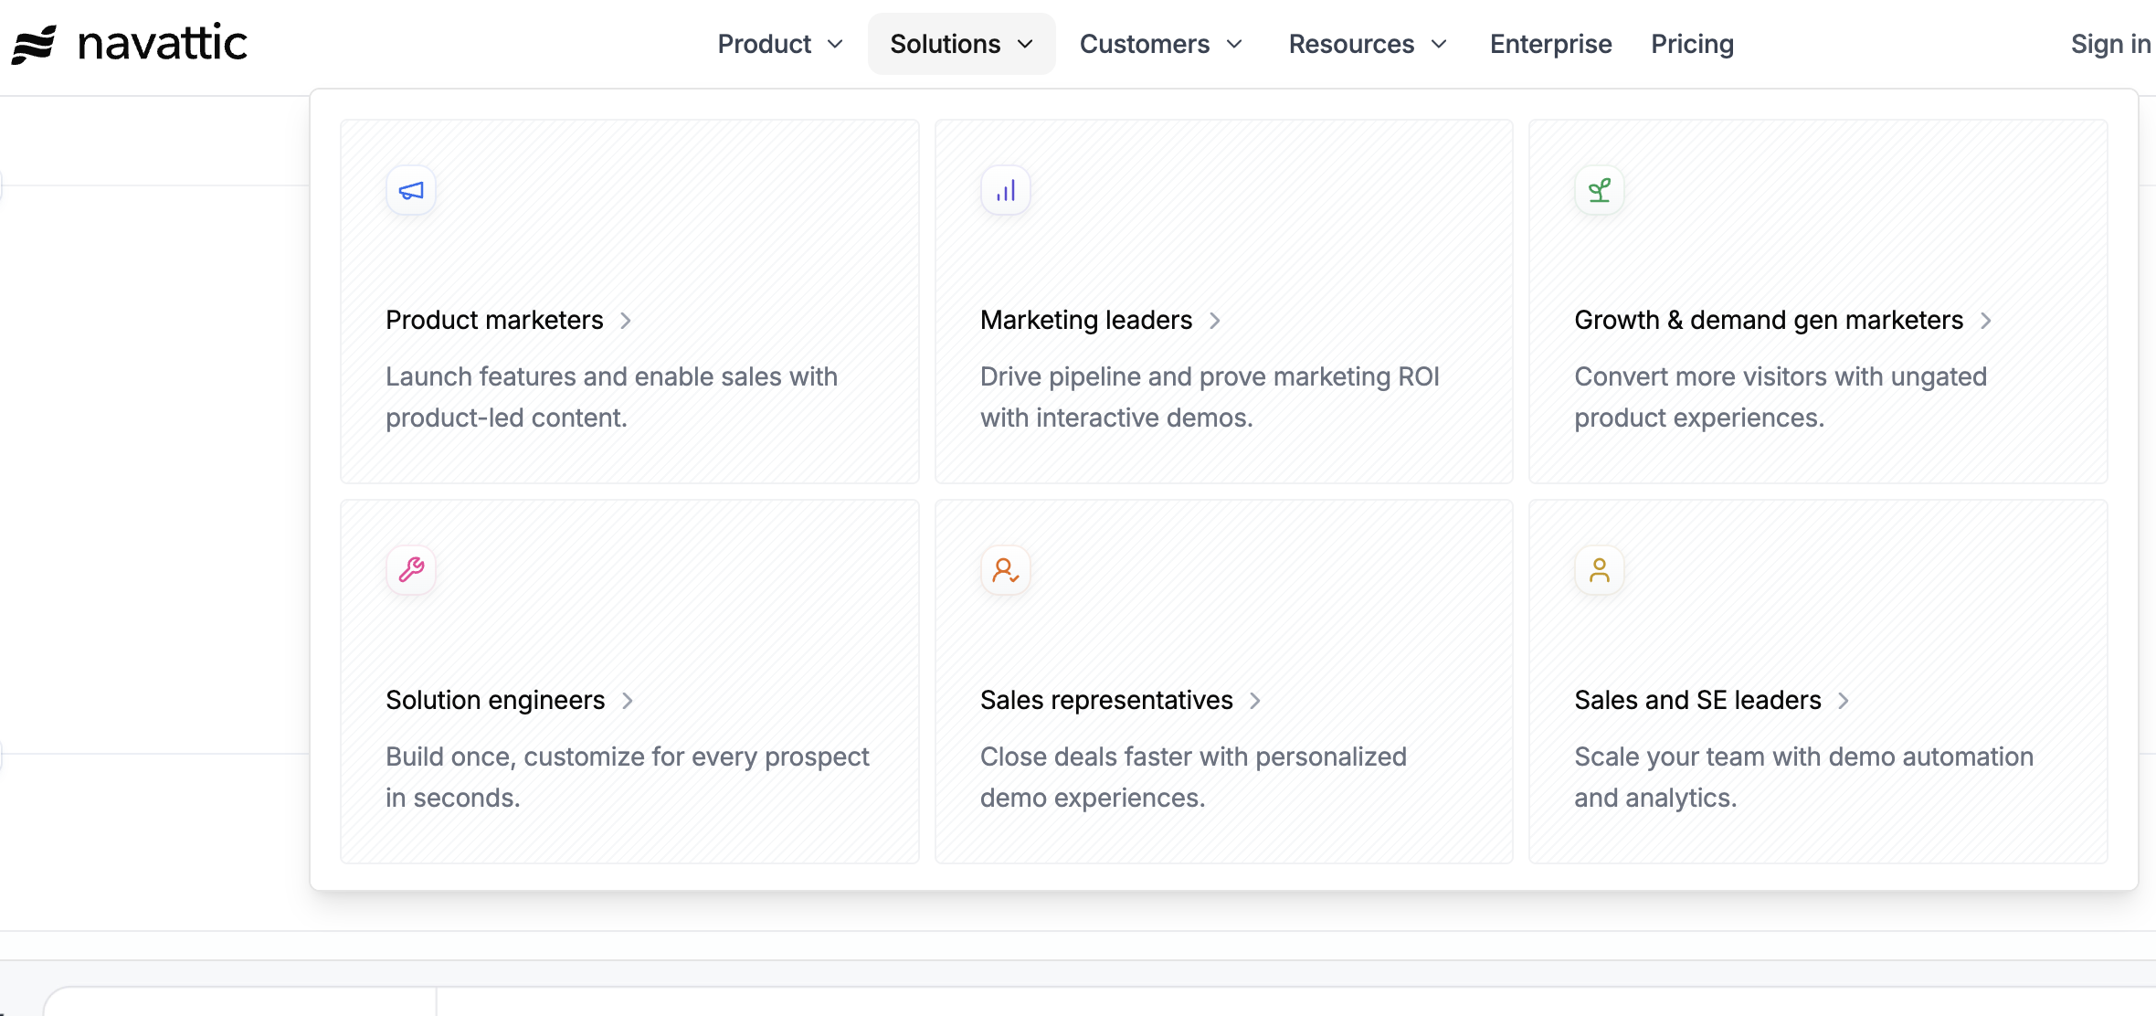The height and width of the screenshot is (1016, 2156).
Task: Click the bar chart icon for Marketing leaders
Action: tap(1005, 190)
